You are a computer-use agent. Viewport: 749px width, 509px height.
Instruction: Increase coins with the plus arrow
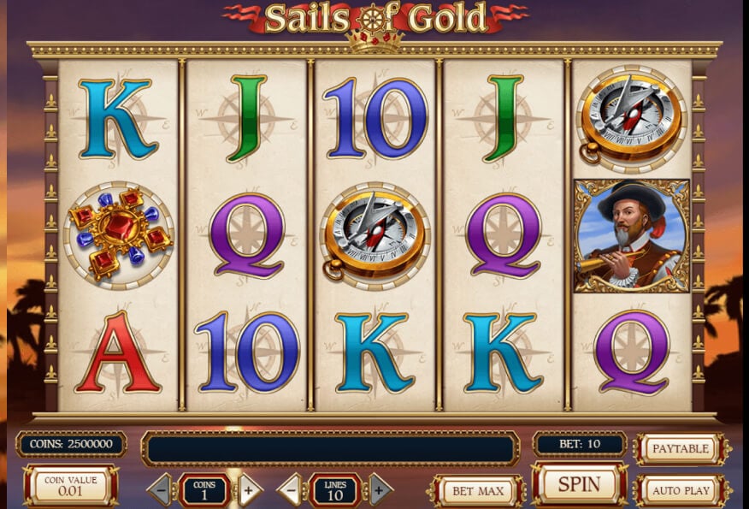click(x=250, y=490)
